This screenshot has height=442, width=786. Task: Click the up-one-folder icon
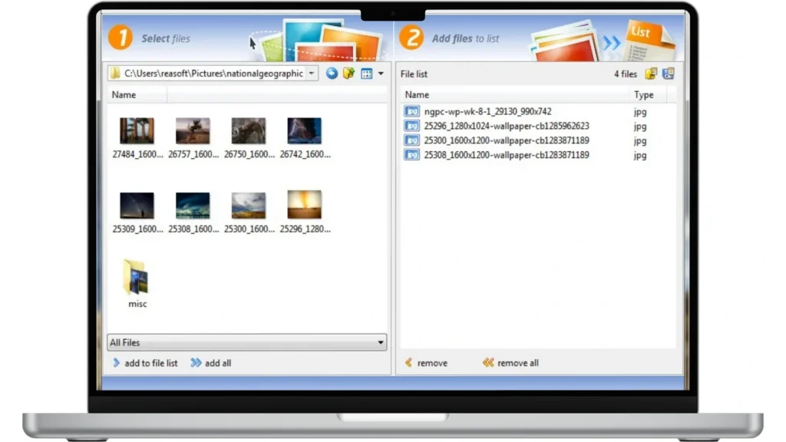(348, 74)
